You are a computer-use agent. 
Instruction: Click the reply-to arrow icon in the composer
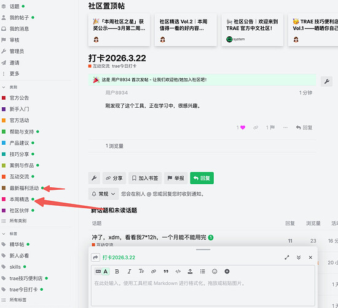pyautogui.click(x=95, y=257)
